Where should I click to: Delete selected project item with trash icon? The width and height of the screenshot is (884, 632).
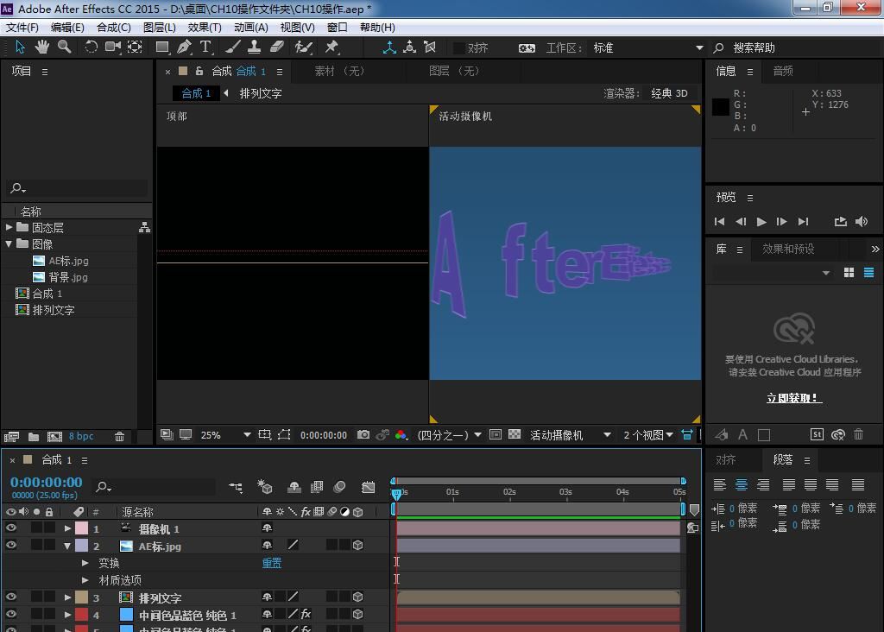click(119, 436)
